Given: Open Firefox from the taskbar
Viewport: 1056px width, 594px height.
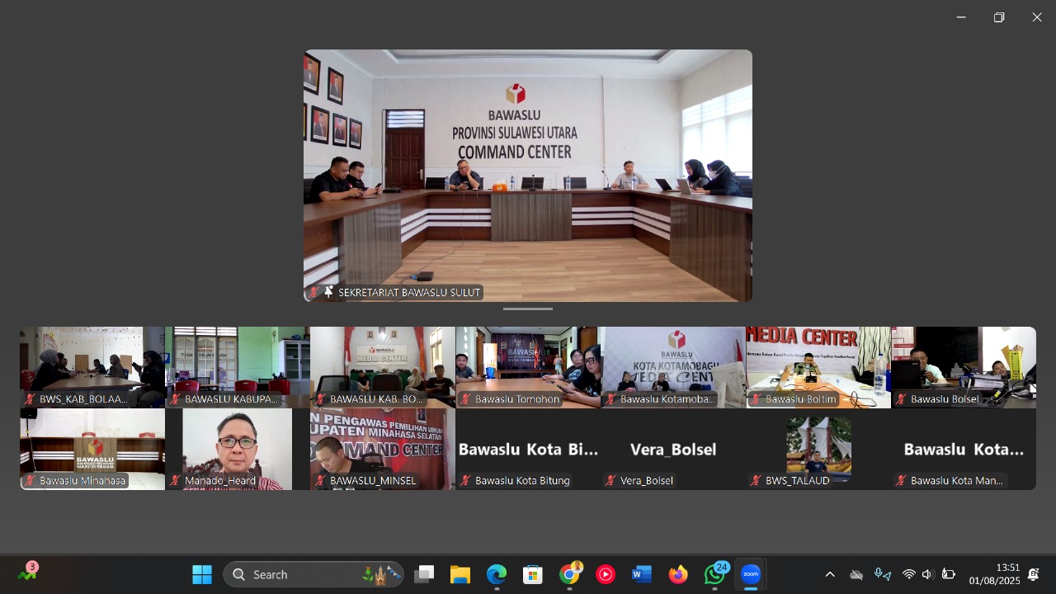Looking at the screenshot, I should pyautogui.click(x=678, y=574).
